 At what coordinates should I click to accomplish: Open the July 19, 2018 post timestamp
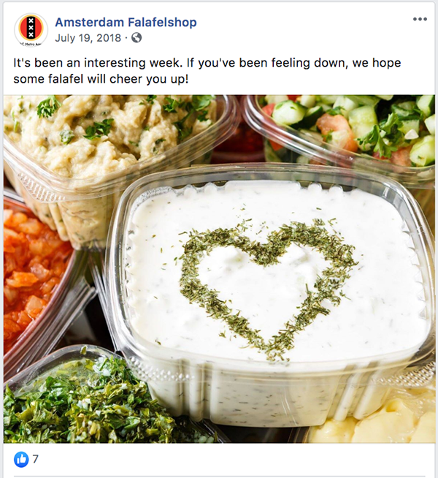[x=88, y=38]
